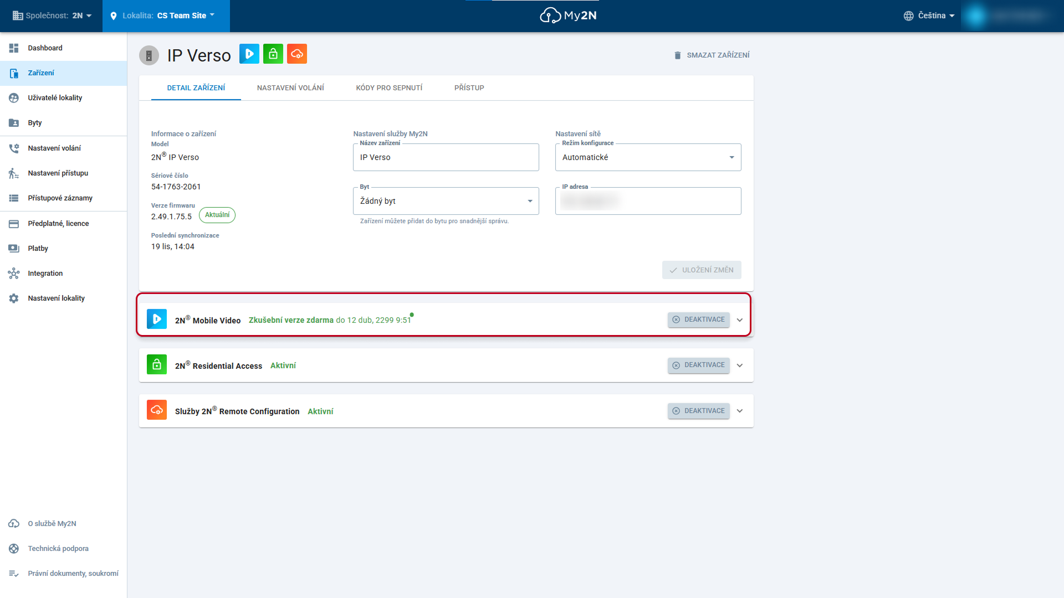Click the orange Remote Configuration badge beside title
Screen dimensions: 1064x598
(297, 54)
